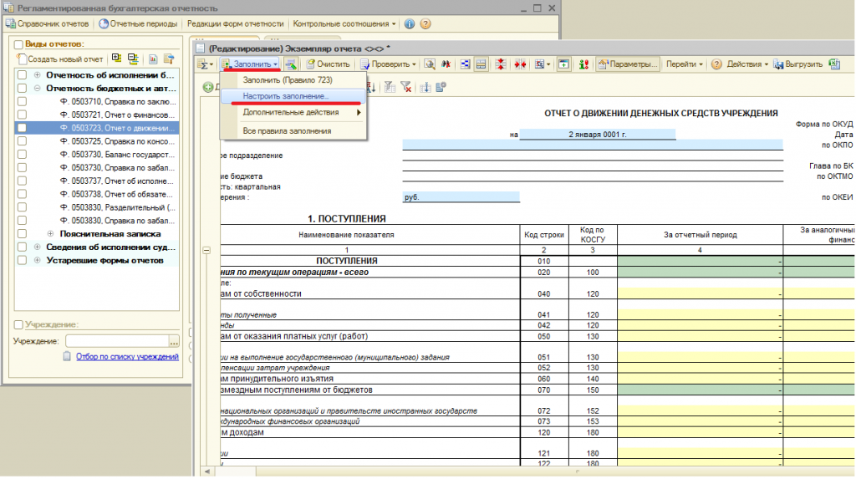
Task: Click the clear filter funnel with red cross
Action: point(405,87)
